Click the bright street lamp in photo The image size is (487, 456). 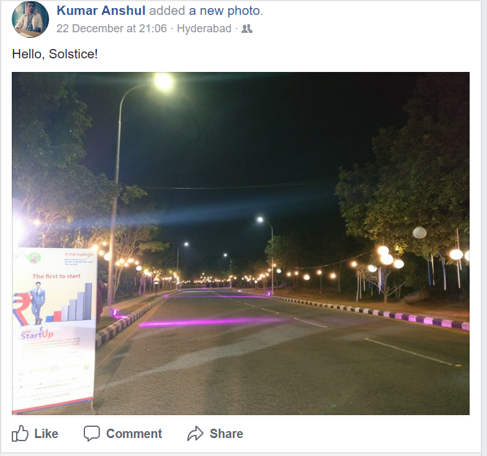[164, 82]
